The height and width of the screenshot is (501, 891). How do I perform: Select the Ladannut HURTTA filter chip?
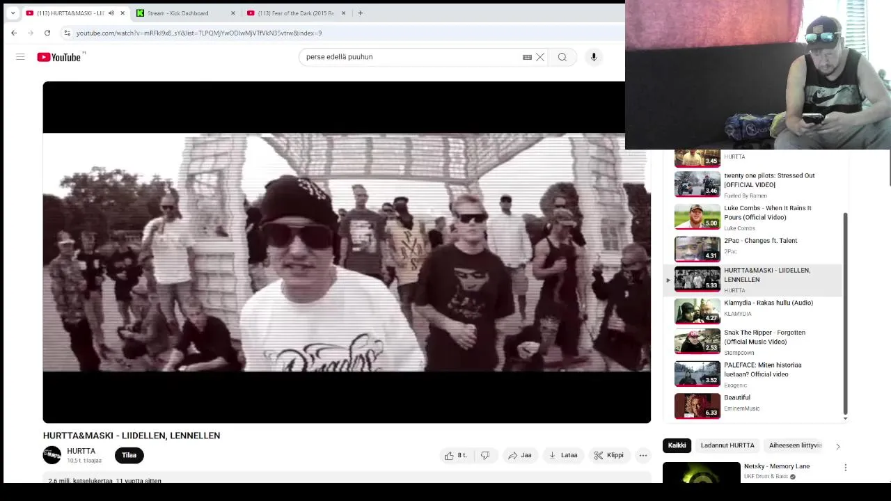727,445
